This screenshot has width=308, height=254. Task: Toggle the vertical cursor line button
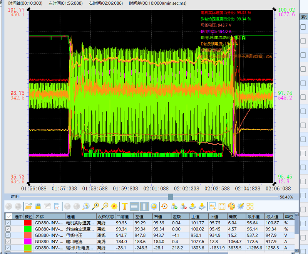[144, 206]
